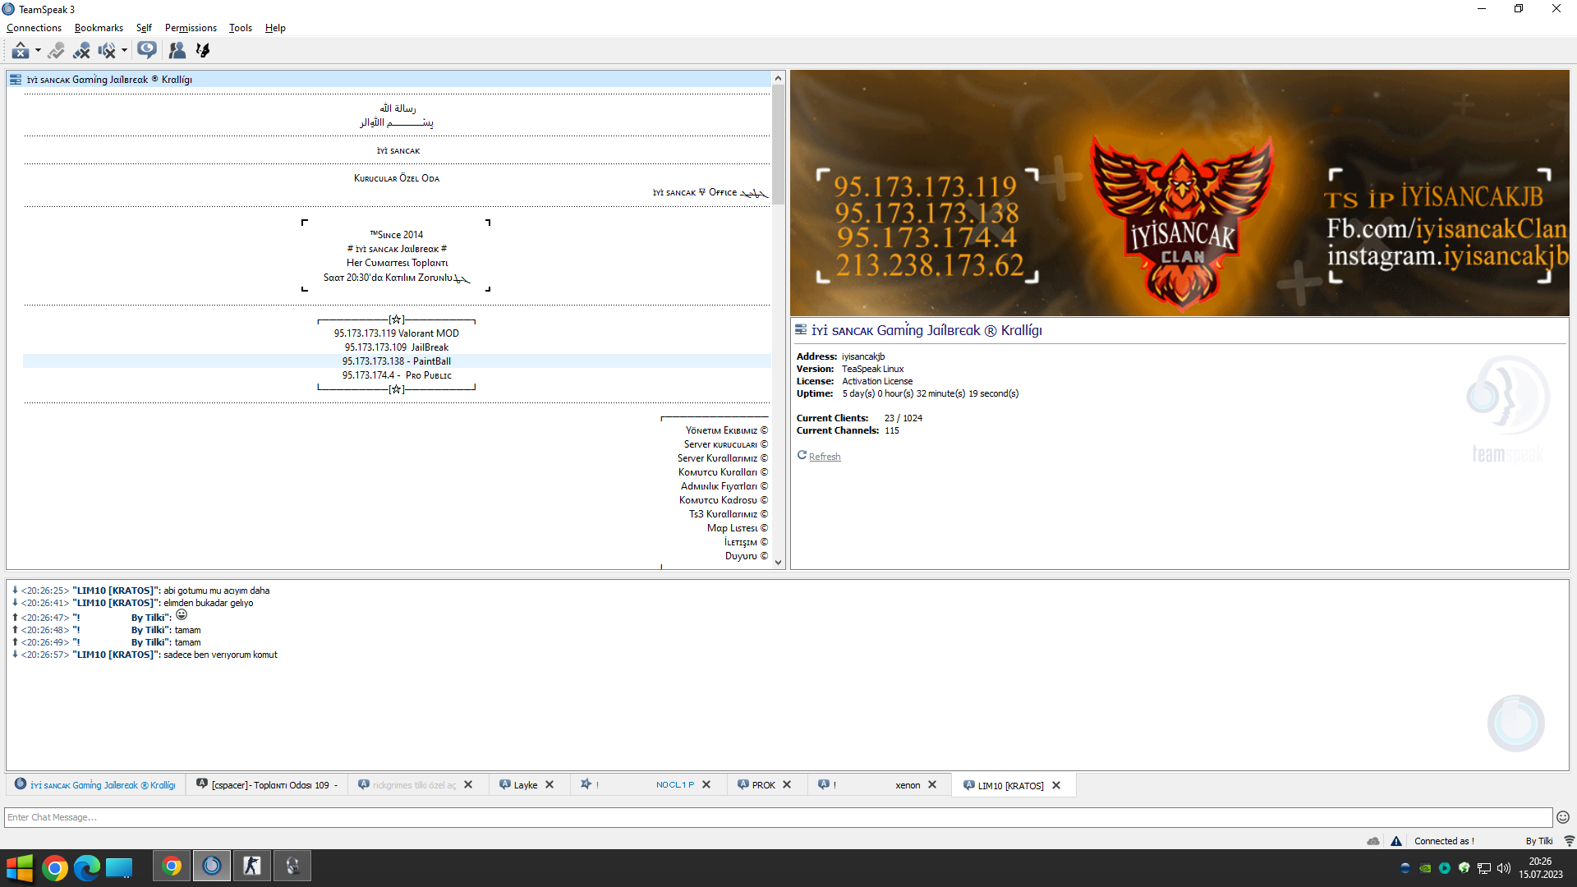The image size is (1577, 887).
Task: Click the cloud sync status bar icon
Action: click(x=1373, y=841)
